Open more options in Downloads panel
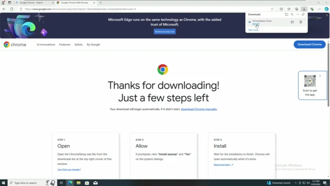 297,15
